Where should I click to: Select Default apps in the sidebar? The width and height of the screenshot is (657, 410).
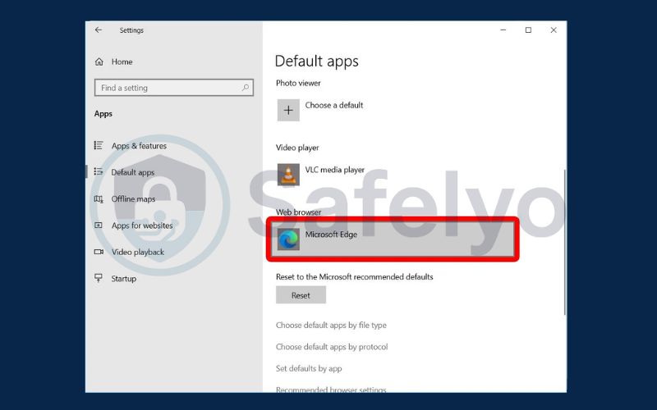click(x=133, y=172)
